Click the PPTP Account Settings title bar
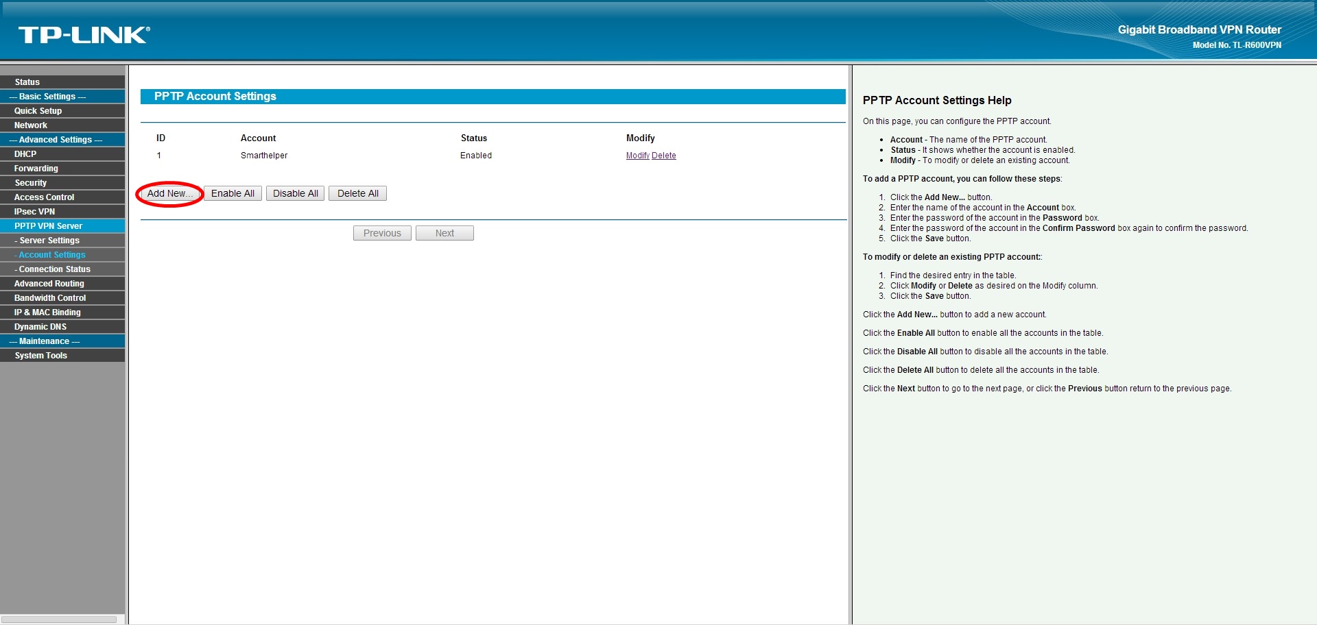Image resolution: width=1317 pixels, height=625 pixels. pyautogui.click(x=493, y=96)
